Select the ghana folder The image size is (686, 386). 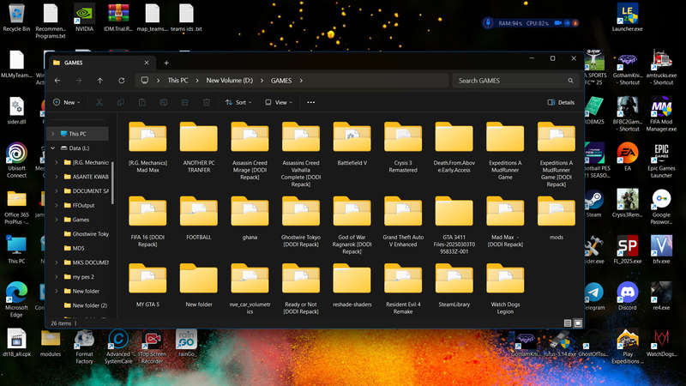click(x=250, y=220)
